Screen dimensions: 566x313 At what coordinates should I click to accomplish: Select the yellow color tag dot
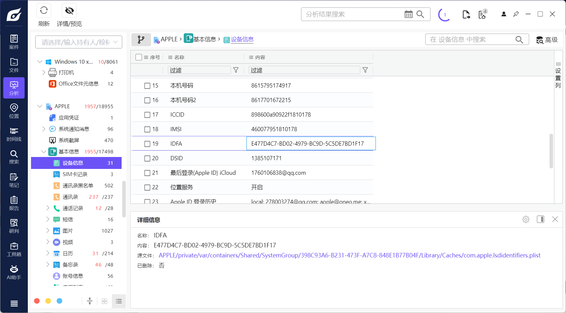(48, 301)
